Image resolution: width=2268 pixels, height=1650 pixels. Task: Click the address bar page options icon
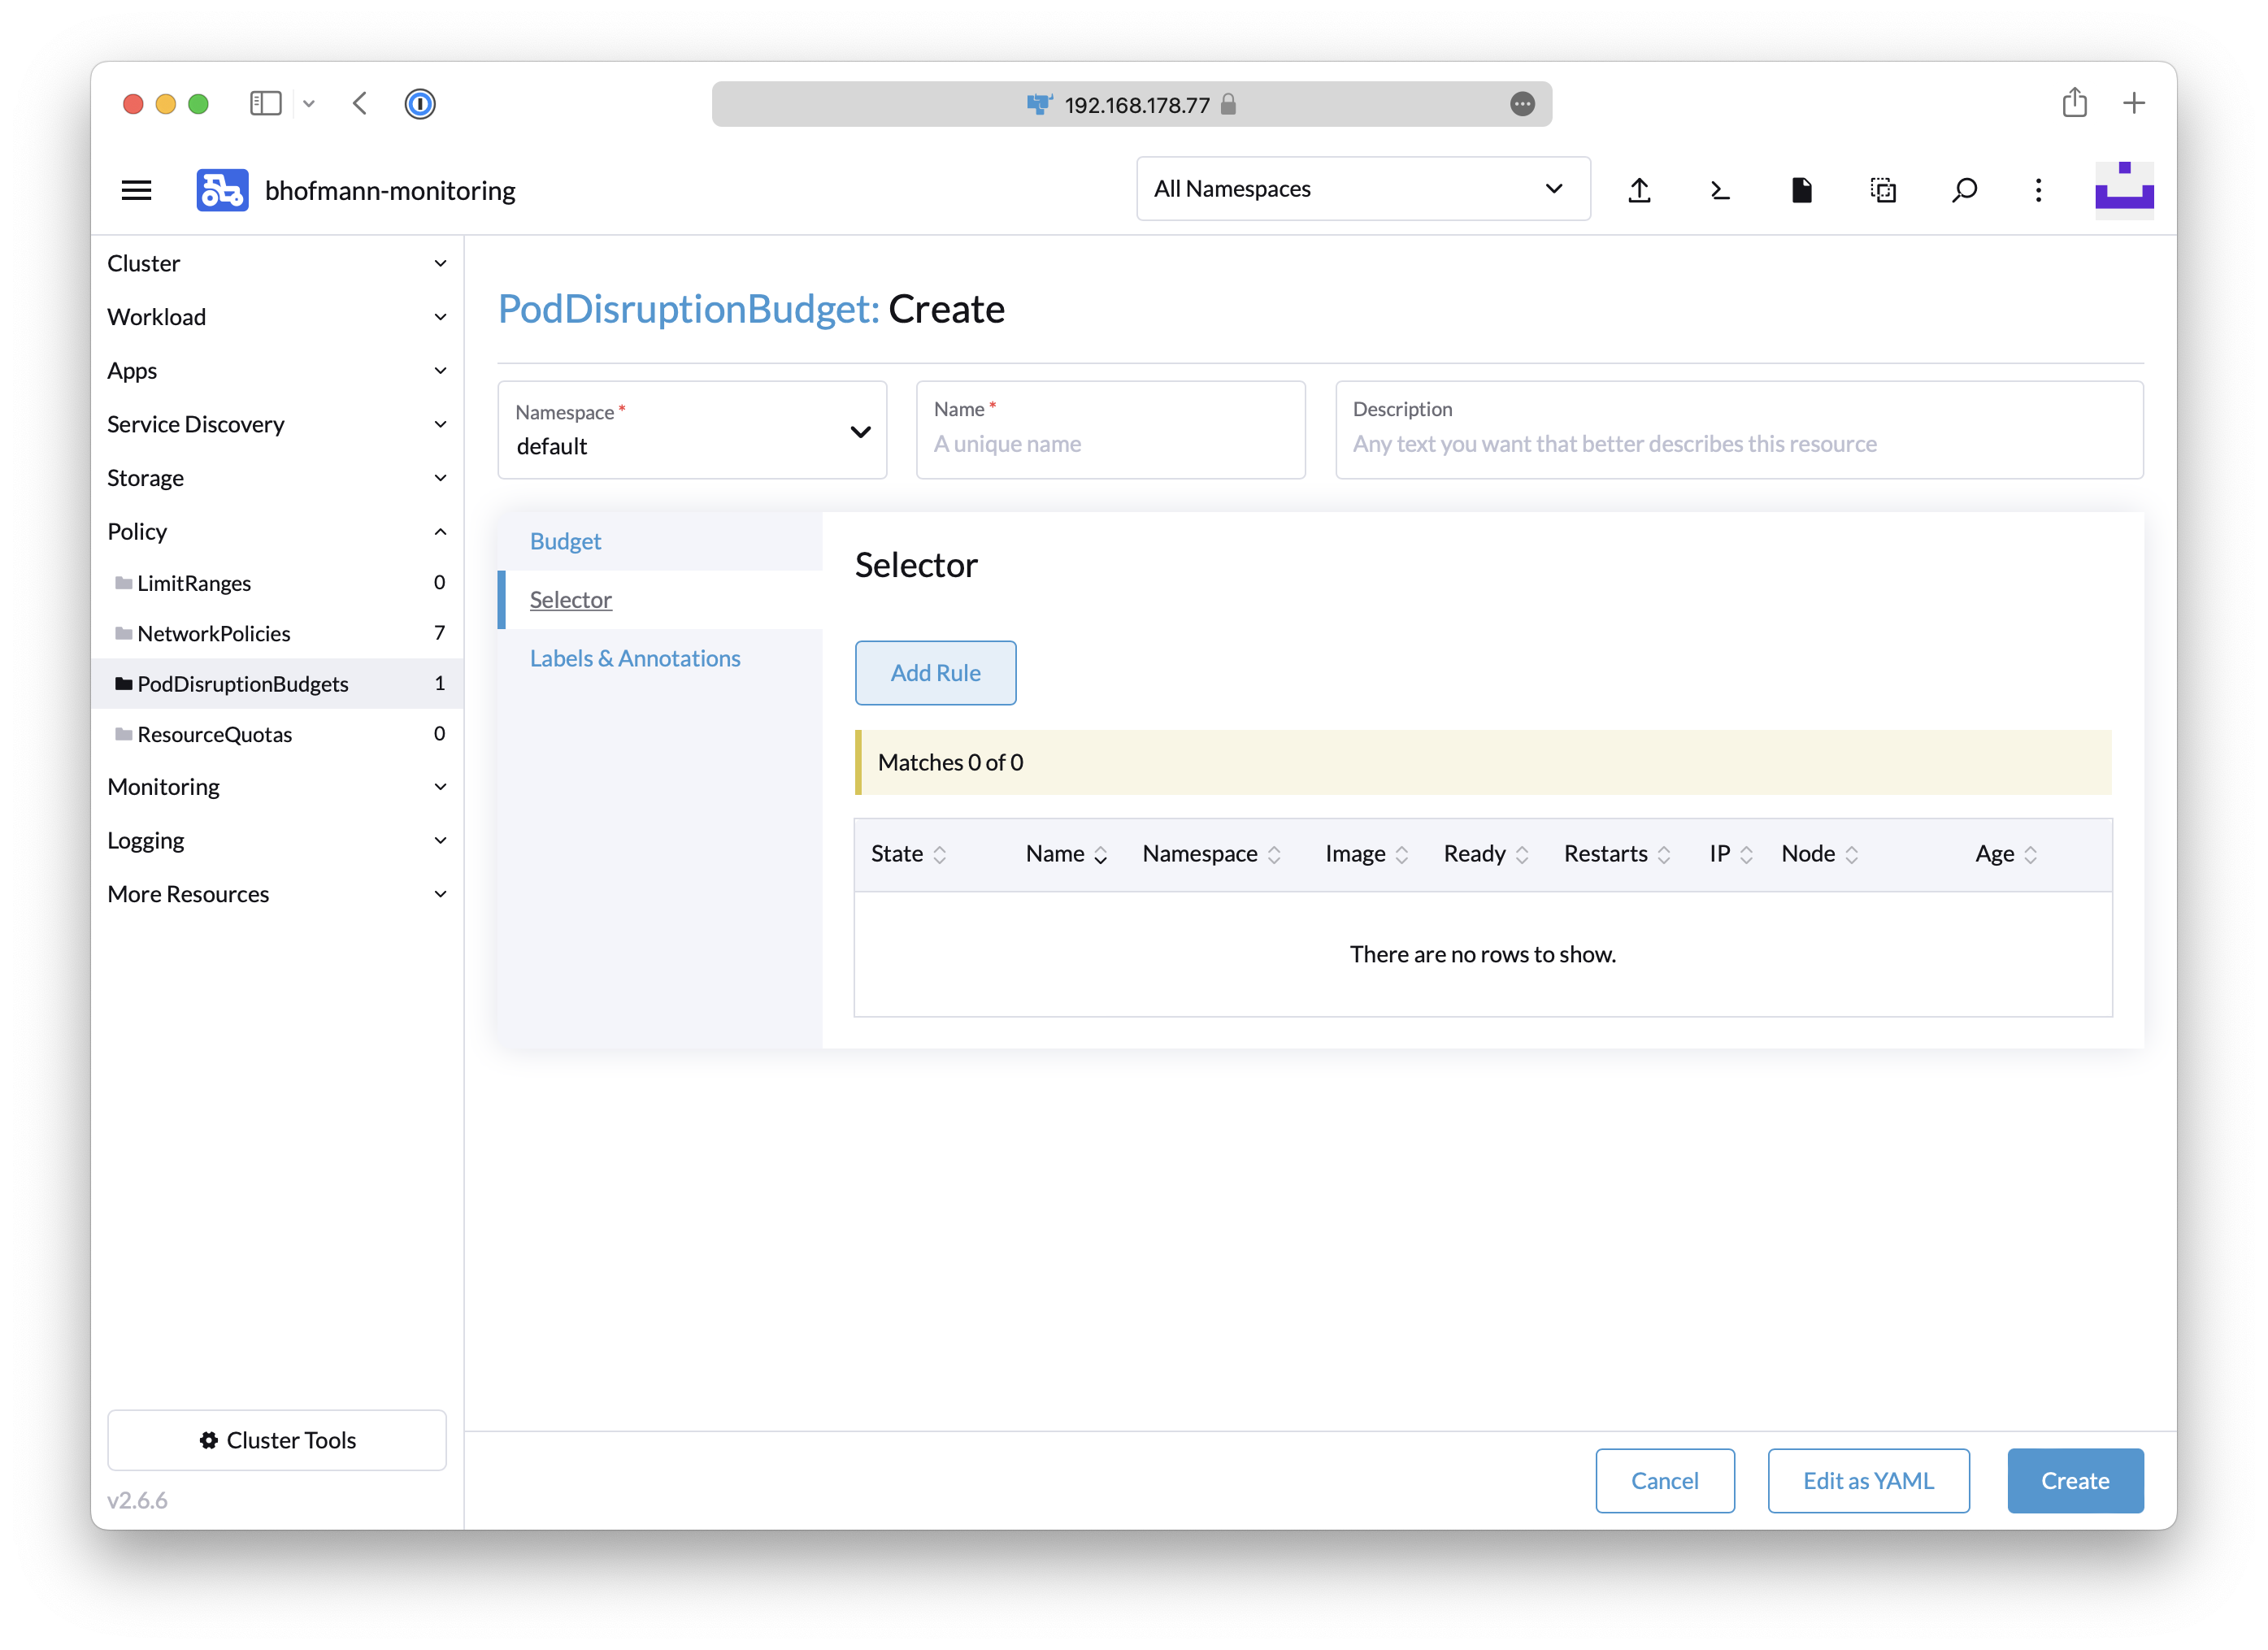click(x=1522, y=104)
